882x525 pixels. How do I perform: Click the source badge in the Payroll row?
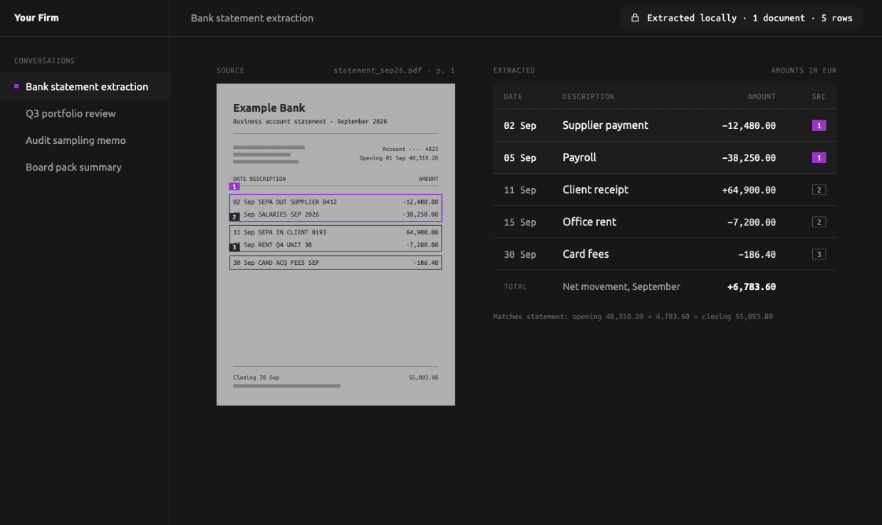[x=819, y=157]
